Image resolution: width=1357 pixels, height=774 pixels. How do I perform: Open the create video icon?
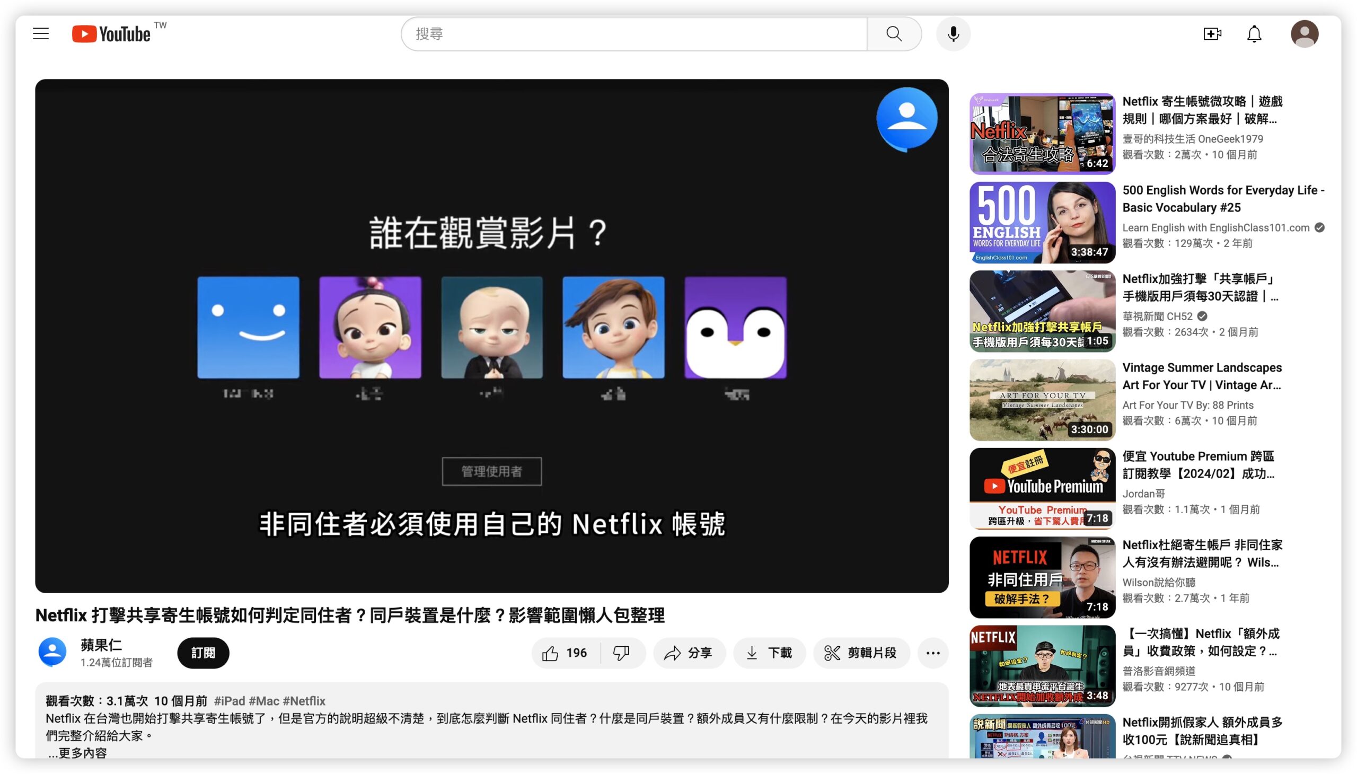pos(1212,34)
